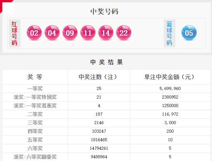This screenshot has height=161, width=212.
Task: Select the 四等奖 row label
Action: coord(35,131)
